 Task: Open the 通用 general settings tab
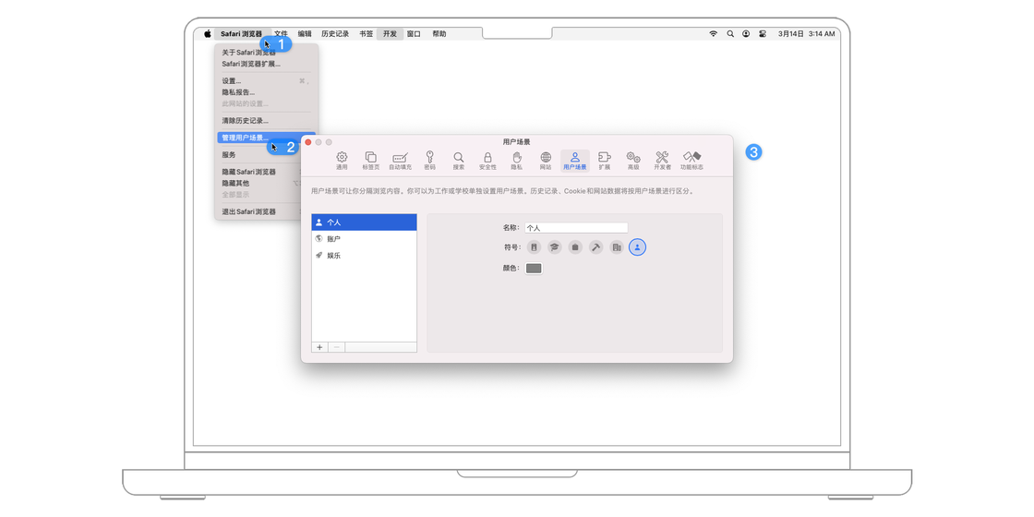pos(342,161)
